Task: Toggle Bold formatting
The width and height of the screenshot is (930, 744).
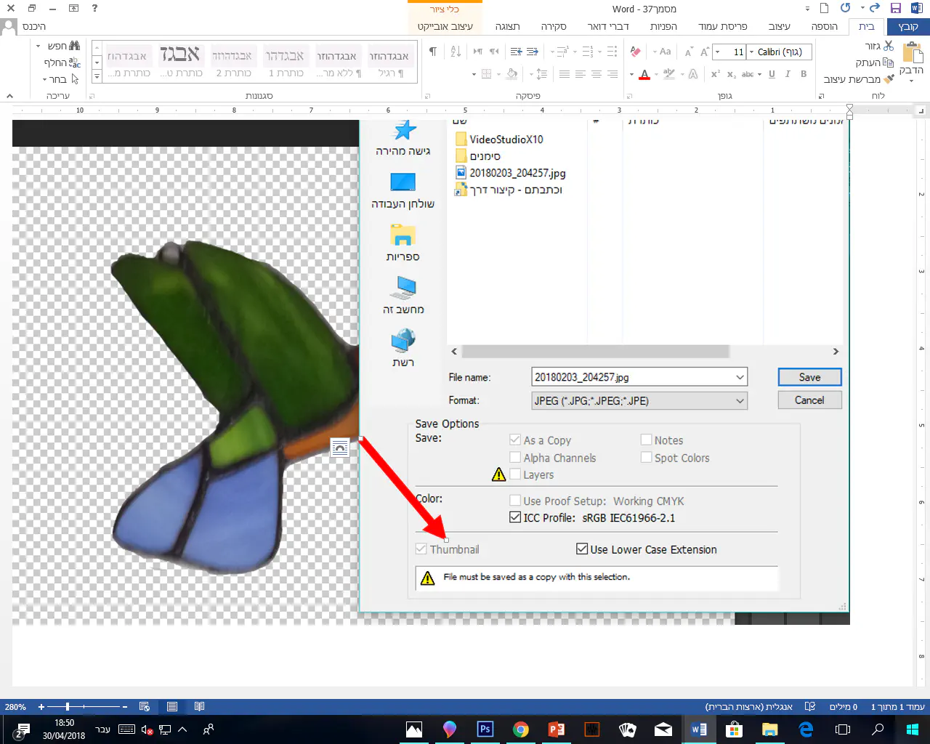Action: [804, 74]
